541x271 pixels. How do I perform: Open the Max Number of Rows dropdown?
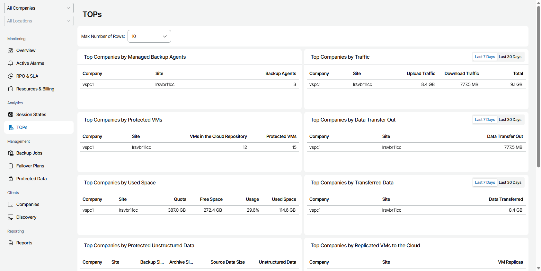[x=149, y=36]
